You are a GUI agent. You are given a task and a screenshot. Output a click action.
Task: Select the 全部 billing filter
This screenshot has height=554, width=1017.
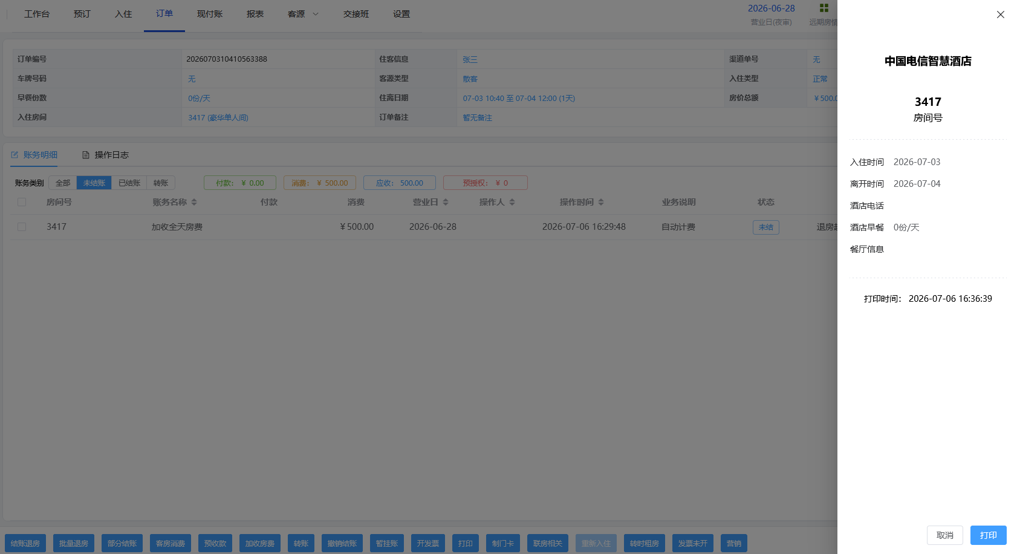[63, 183]
